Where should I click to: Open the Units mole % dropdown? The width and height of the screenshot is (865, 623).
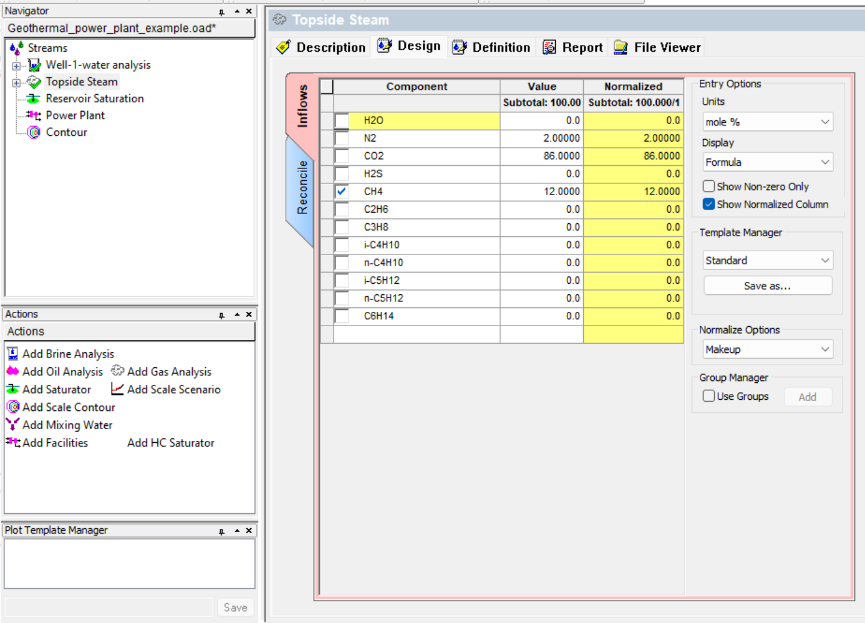click(768, 122)
